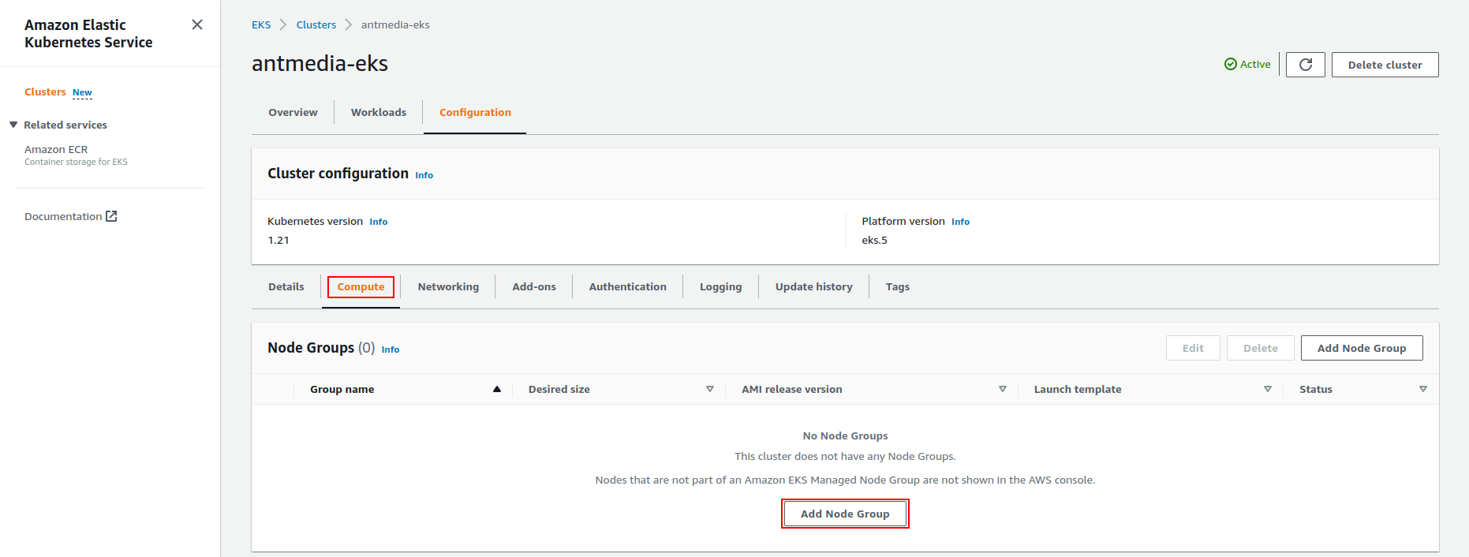
Task: Open the Networking sub-tab
Action: 448,286
